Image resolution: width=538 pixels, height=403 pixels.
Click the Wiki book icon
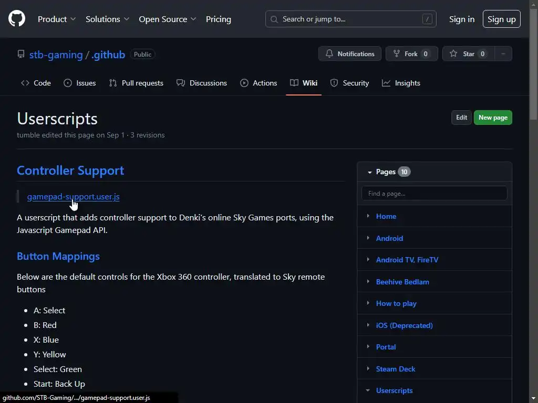point(294,83)
